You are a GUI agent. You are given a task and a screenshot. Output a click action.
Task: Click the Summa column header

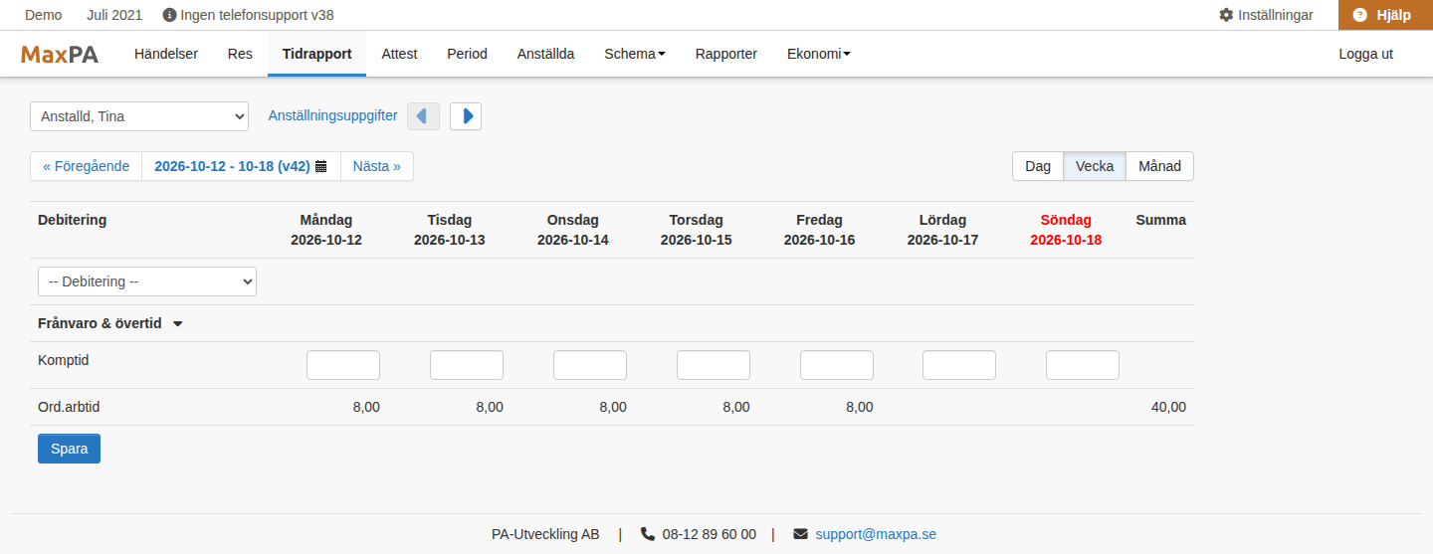(x=1161, y=220)
